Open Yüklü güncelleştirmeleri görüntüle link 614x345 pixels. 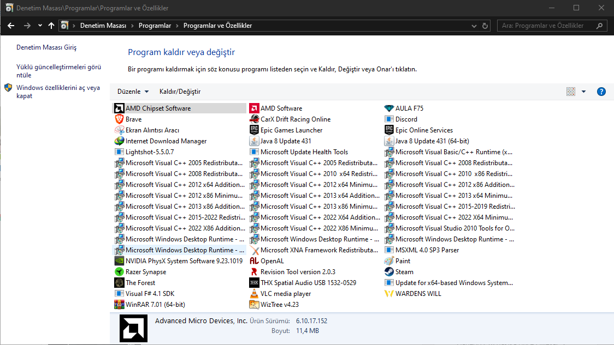point(59,71)
